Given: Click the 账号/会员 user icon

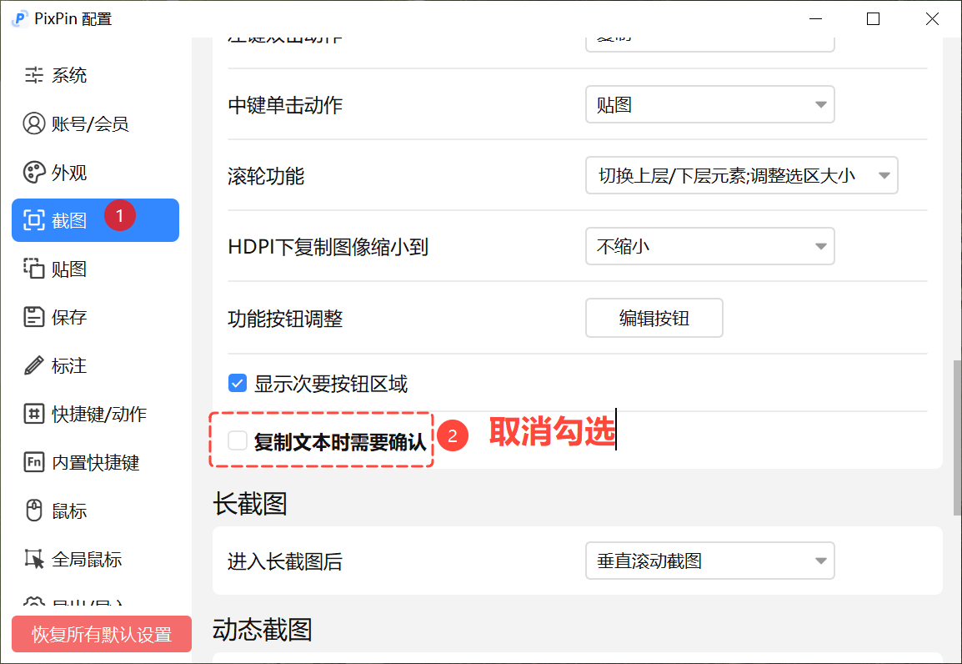Looking at the screenshot, I should [x=33, y=124].
